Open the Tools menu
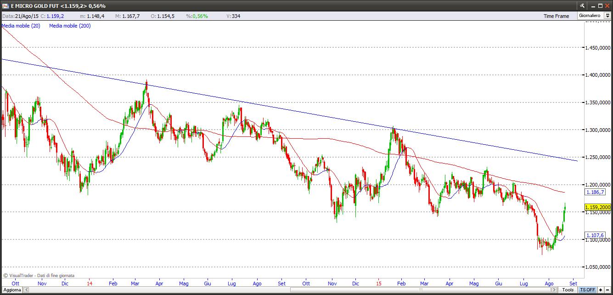 568,289
